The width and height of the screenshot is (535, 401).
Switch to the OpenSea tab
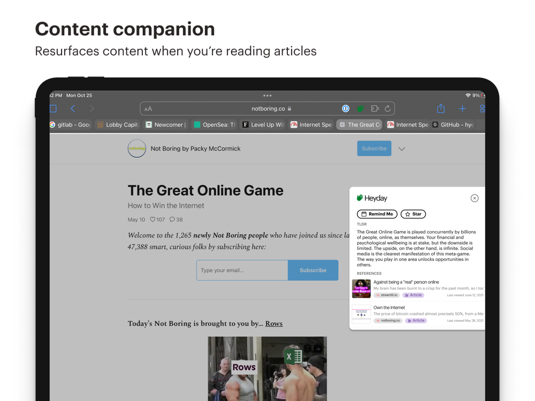point(215,125)
